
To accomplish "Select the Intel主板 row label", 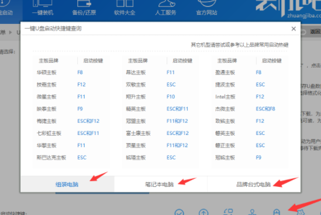I will 225,97.
